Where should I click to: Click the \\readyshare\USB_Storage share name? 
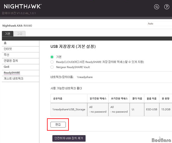(69, 109)
